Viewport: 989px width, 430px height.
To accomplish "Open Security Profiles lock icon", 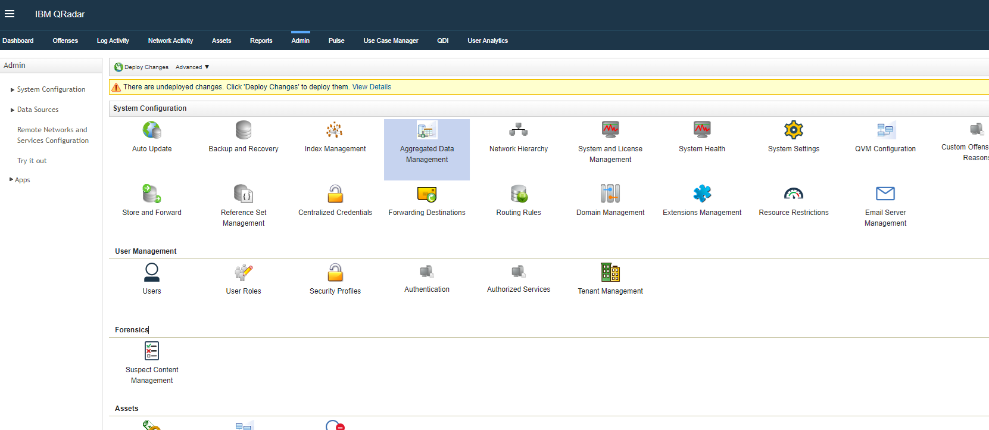I will click(335, 272).
